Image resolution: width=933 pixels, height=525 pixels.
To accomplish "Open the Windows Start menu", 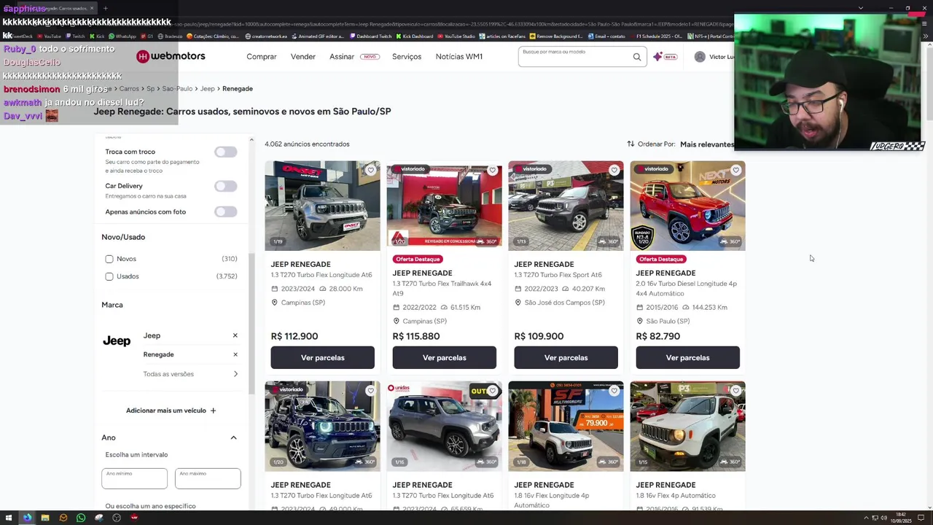I will 10,518.
